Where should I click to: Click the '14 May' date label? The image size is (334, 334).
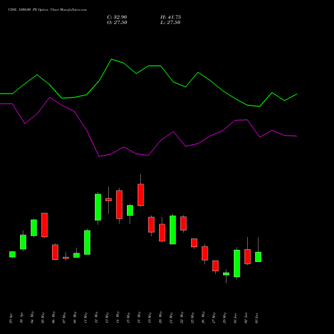pos(118,317)
